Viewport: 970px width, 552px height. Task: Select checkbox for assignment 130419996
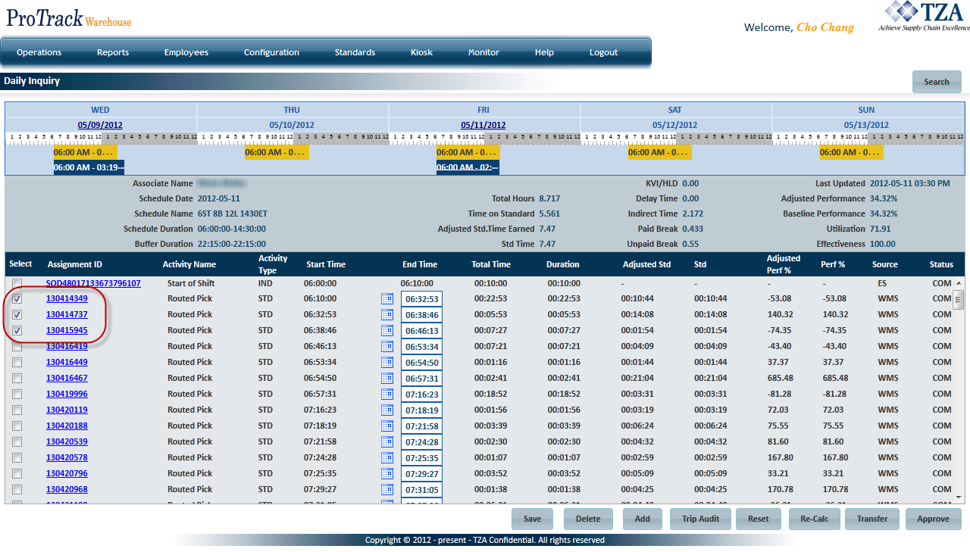17,395
